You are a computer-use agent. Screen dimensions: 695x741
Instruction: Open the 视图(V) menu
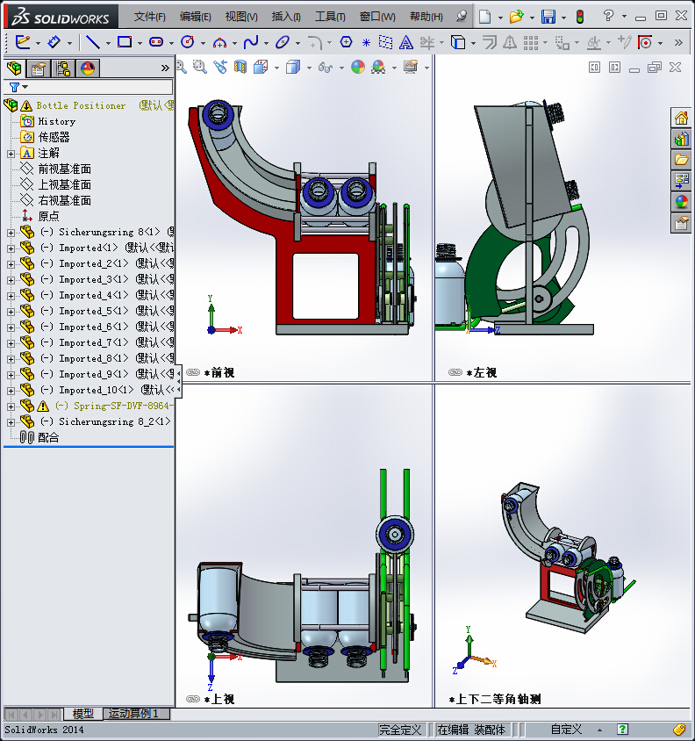coord(241,17)
